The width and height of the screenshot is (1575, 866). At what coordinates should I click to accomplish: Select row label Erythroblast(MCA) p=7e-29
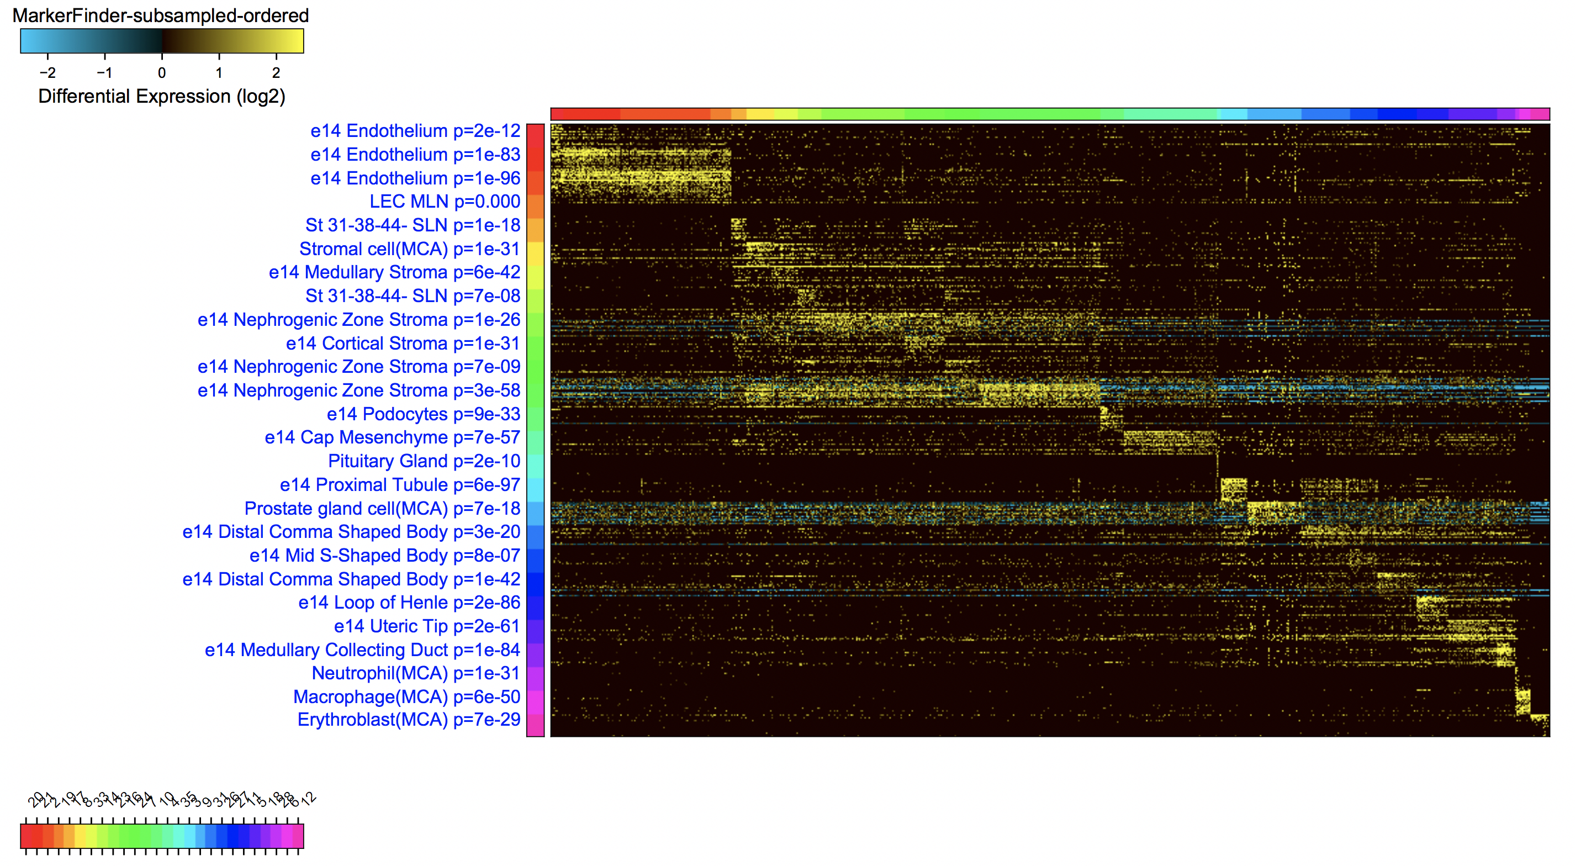(409, 720)
